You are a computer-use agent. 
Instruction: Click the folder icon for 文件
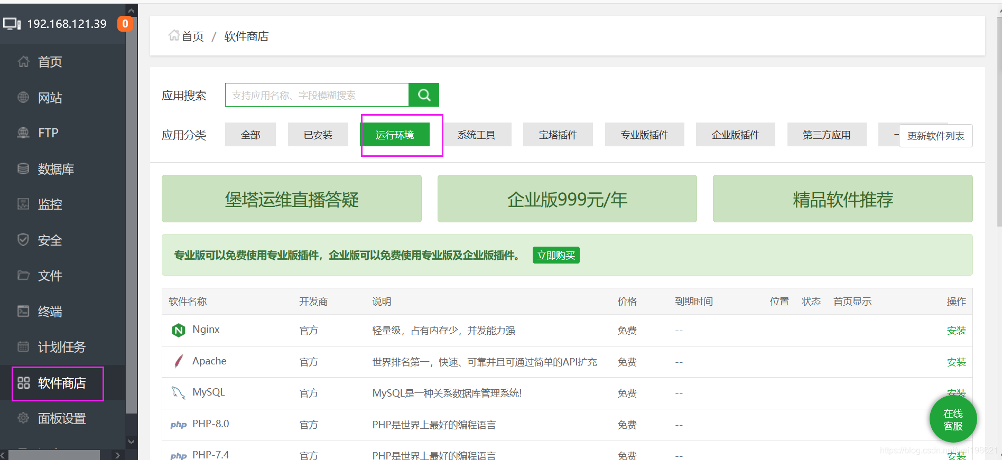pyautogui.click(x=23, y=275)
